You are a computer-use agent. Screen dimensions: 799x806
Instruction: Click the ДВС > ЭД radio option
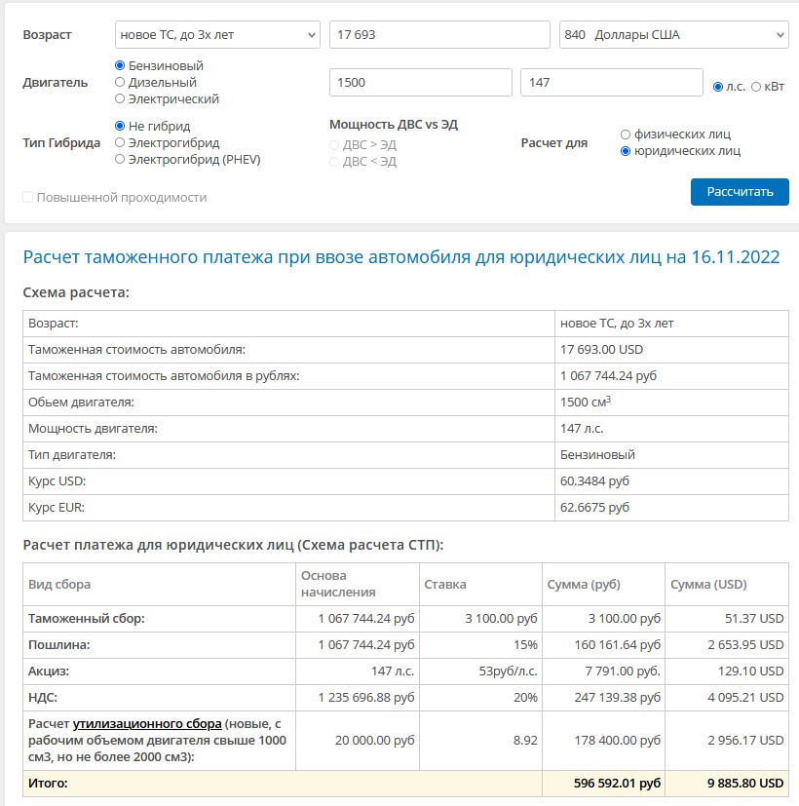pos(334,145)
